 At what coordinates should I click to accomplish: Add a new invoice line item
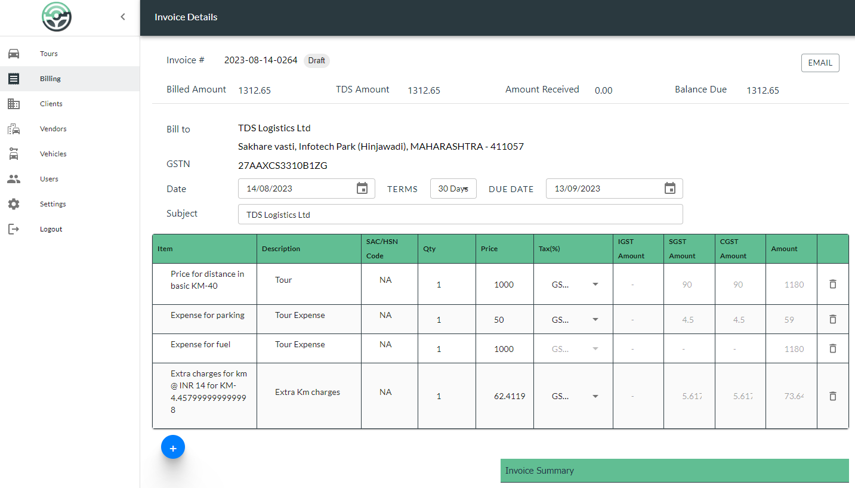coord(173,447)
